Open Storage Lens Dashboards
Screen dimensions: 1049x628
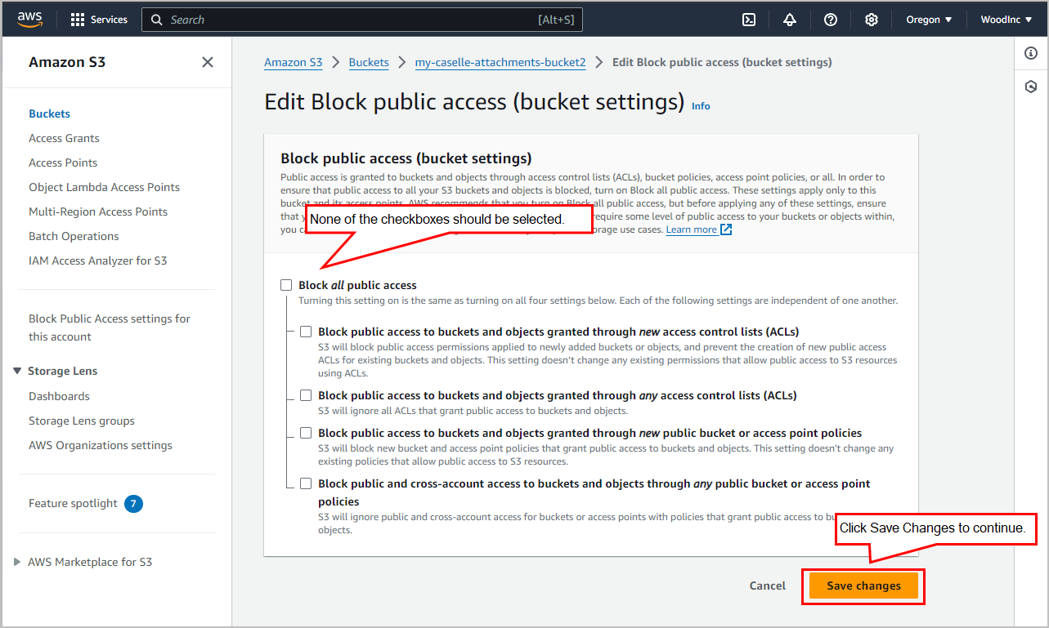point(59,396)
